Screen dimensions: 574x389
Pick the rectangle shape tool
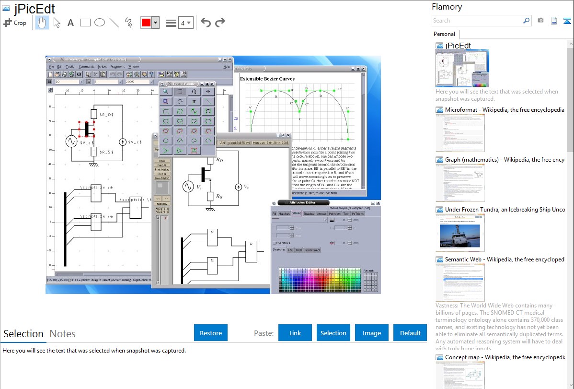coord(85,23)
